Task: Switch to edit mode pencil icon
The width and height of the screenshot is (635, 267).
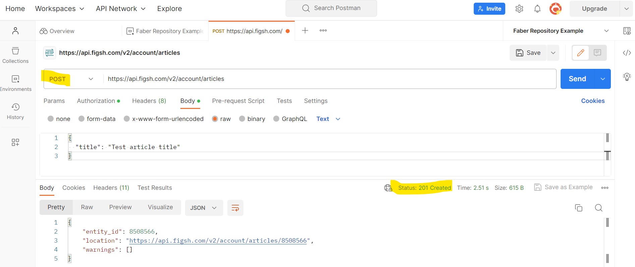Action: pos(581,53)
